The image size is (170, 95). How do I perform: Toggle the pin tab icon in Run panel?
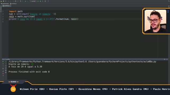3,71
